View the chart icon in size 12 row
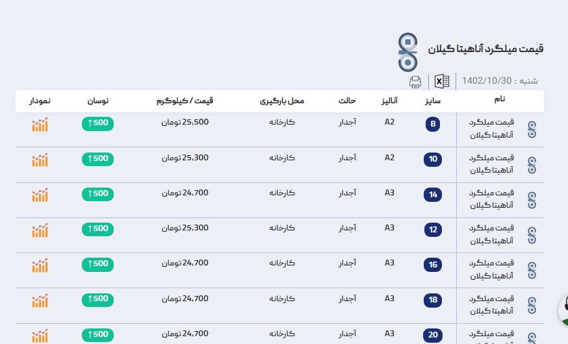The width and height of the screenshot is (568, 344). [x=40, y=230]
